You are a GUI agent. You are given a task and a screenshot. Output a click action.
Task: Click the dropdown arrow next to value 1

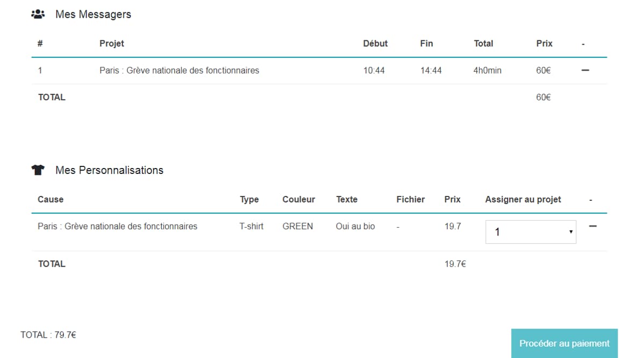pyautogui.click(x=571, y=232)
